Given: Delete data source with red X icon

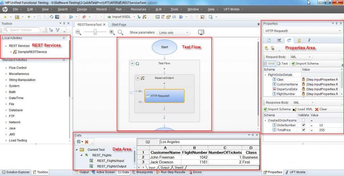Looking at the screenshot, I should [x=87, y=142].
